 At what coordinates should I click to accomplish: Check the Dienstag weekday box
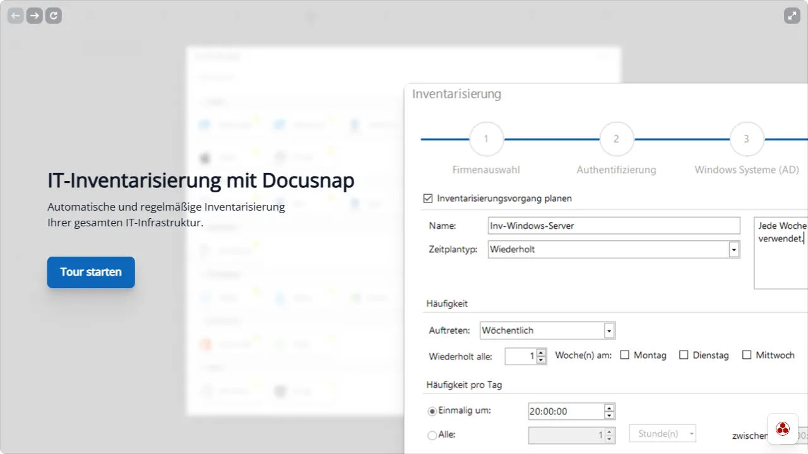[x=684, y=355]
